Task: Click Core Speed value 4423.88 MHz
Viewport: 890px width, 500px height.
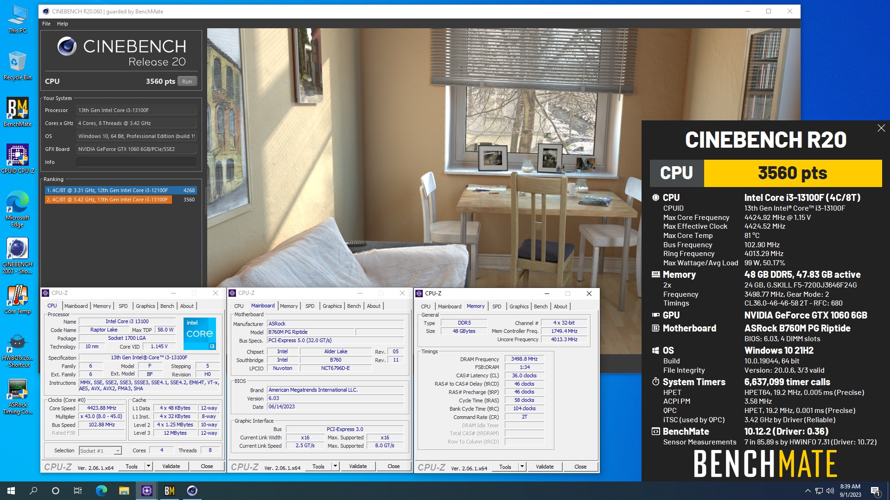Action: click(102, 408)
